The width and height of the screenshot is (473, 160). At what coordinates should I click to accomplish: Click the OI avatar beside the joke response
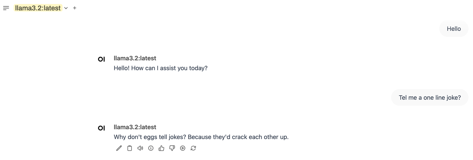[101, 128]
